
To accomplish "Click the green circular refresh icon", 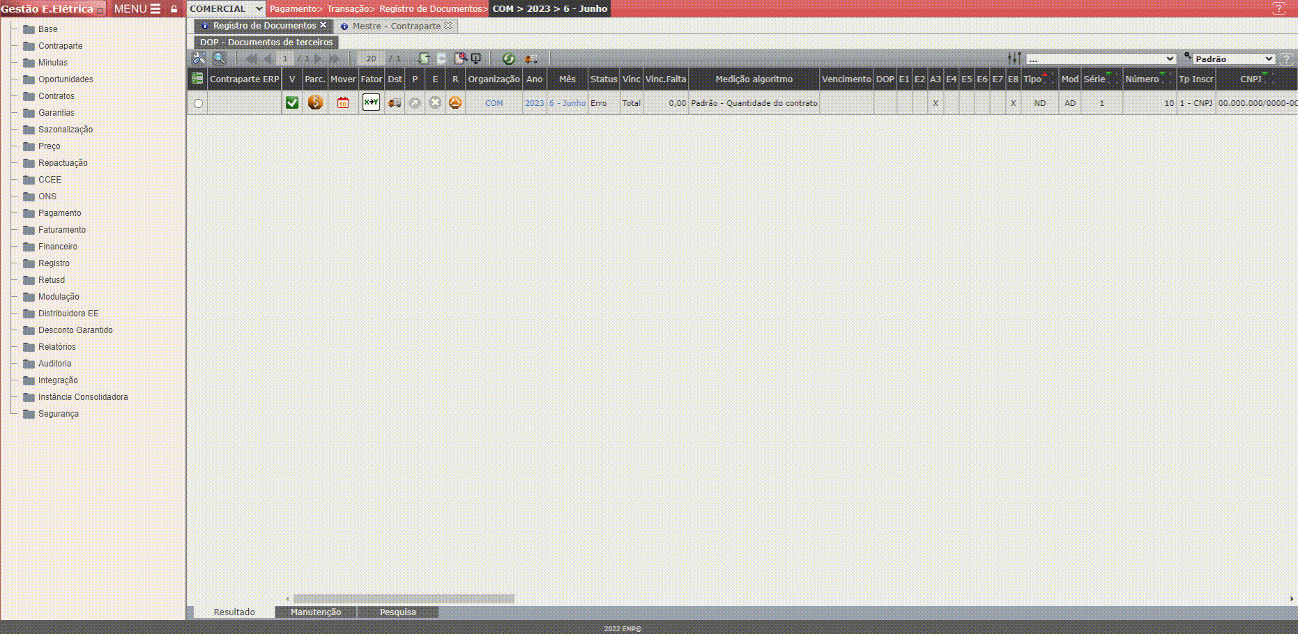I will pyautogui.click(x=508, y=59).
